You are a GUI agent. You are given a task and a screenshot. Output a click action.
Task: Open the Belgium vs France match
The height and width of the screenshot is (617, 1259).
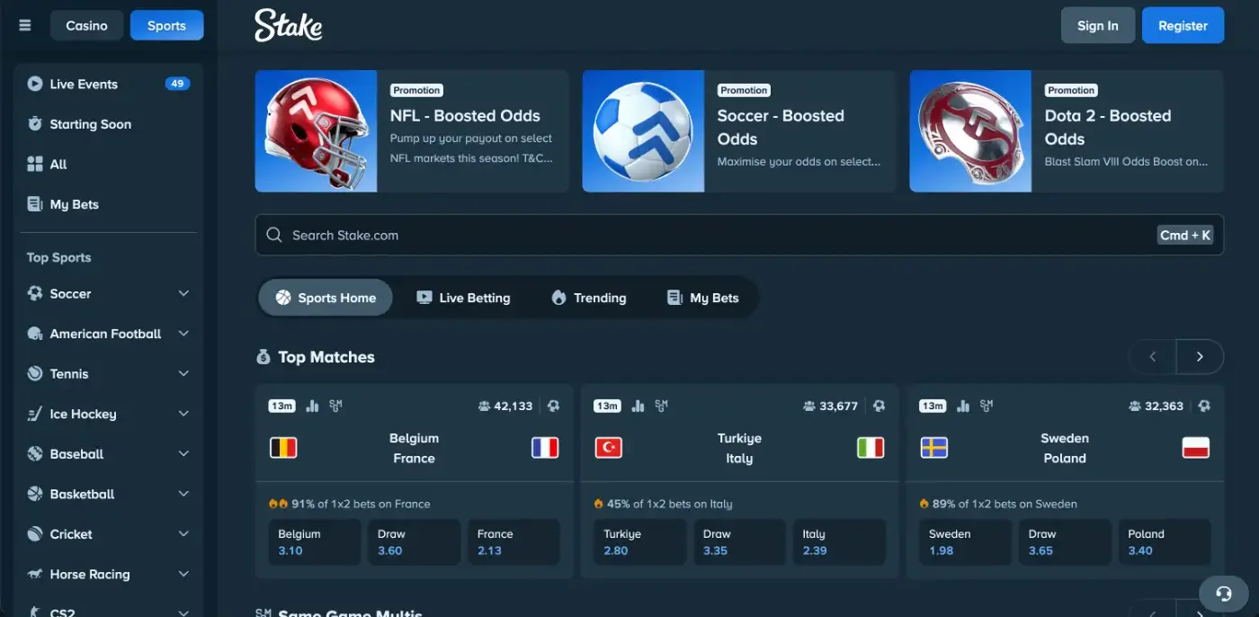click(414, 448)
